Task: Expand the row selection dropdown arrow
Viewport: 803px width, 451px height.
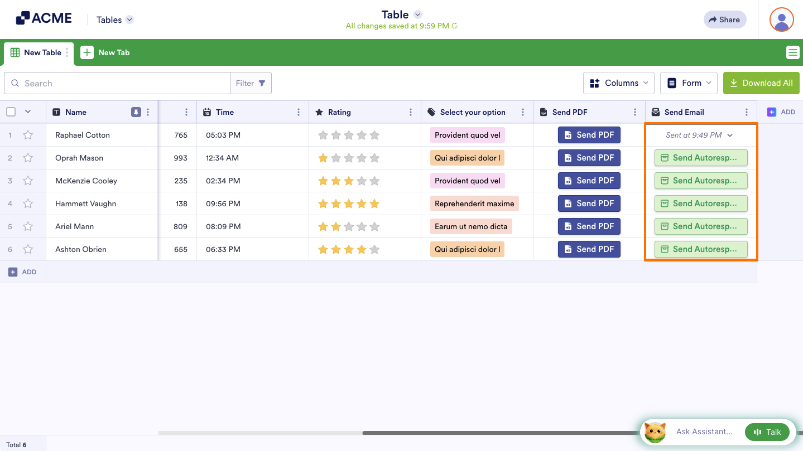Action: [x=28, y=112]
